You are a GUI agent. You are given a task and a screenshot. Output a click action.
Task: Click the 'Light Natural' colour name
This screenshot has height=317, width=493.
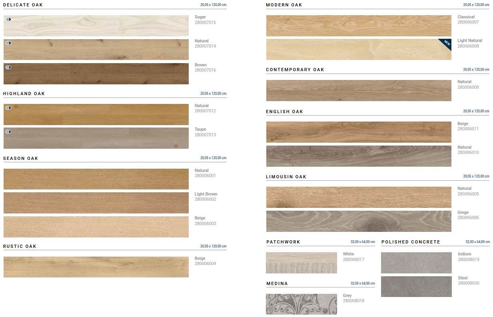(x=470, y=40)
